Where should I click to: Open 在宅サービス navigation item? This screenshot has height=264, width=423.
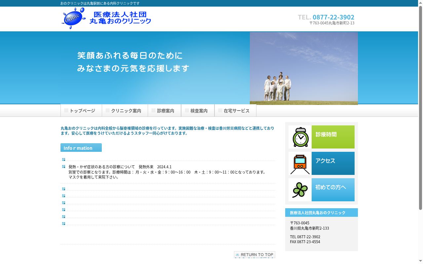tap(235, 111)
